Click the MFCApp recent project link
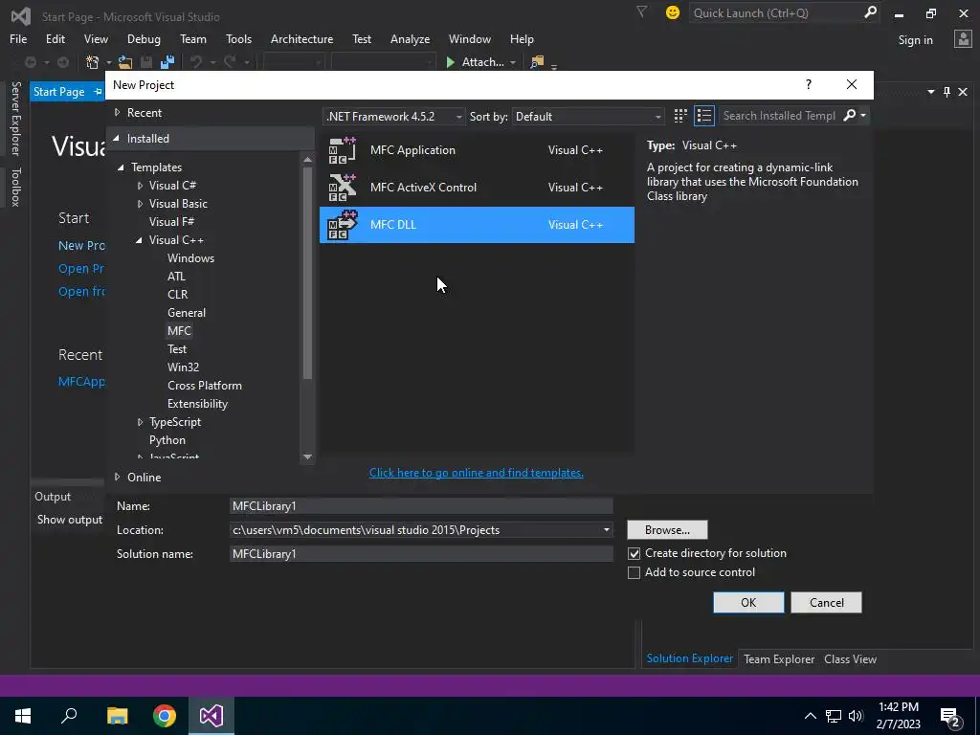The width and height of the screenshot is (980, 735). pyautogui.click(x=81, y=381)
